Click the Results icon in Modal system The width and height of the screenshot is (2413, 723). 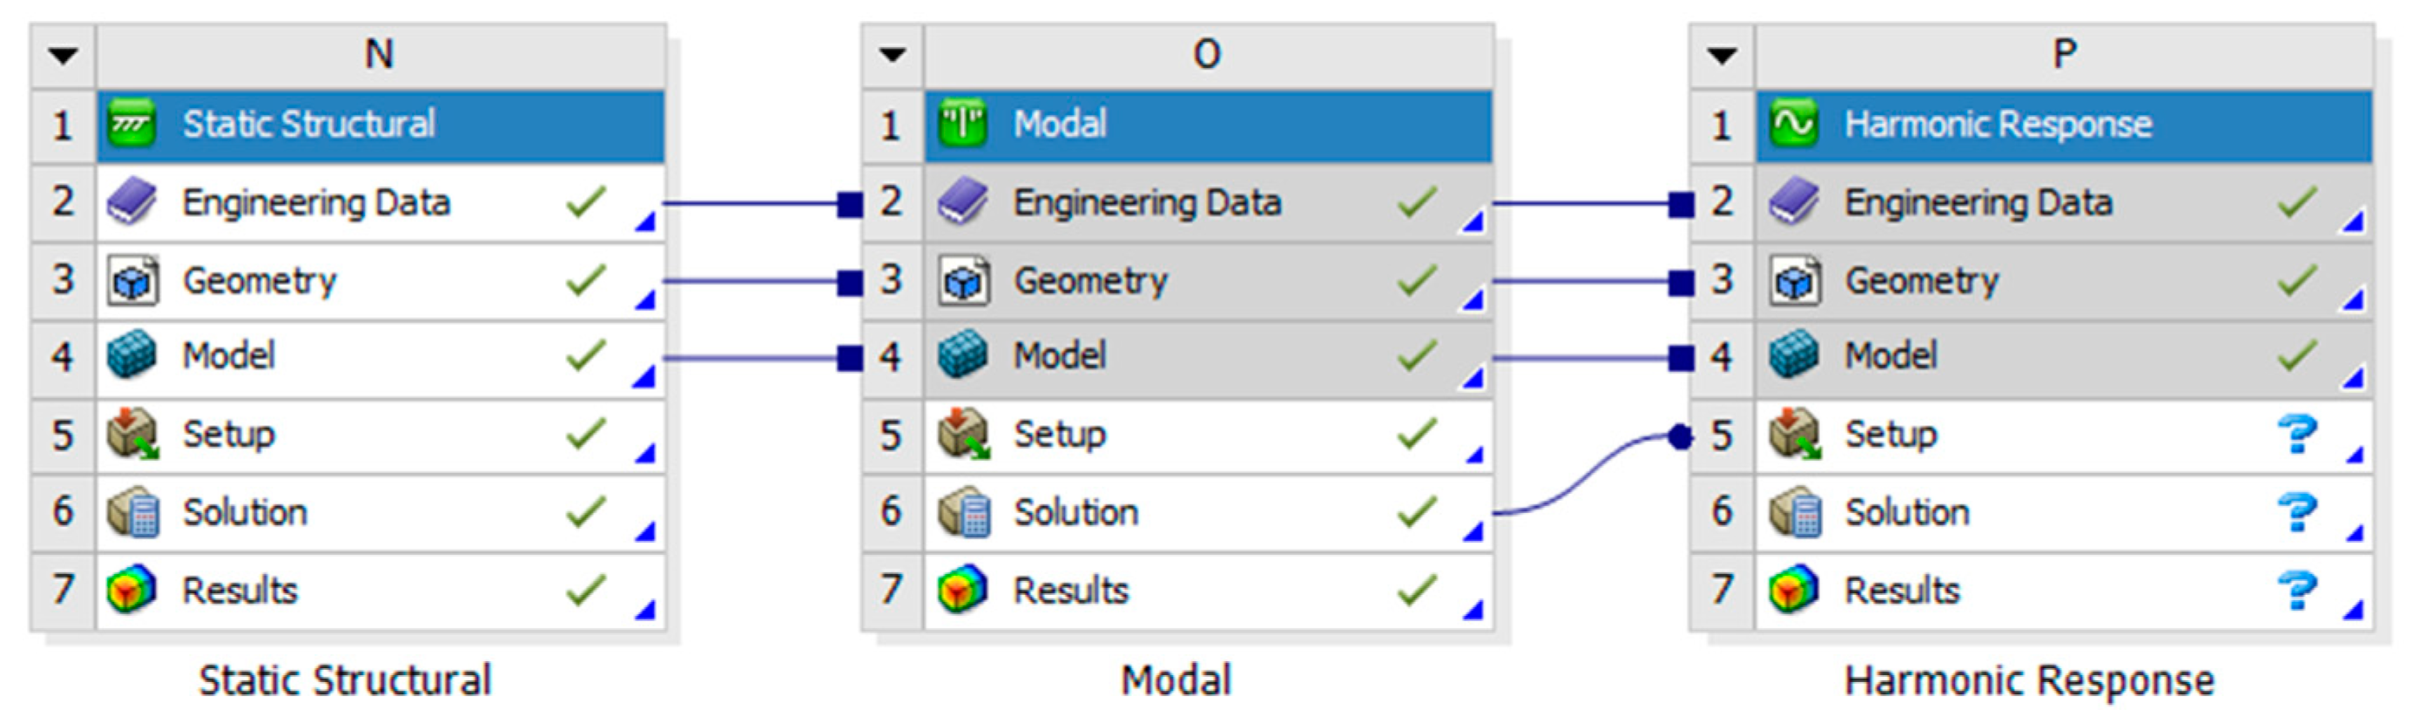coord(963,590)
